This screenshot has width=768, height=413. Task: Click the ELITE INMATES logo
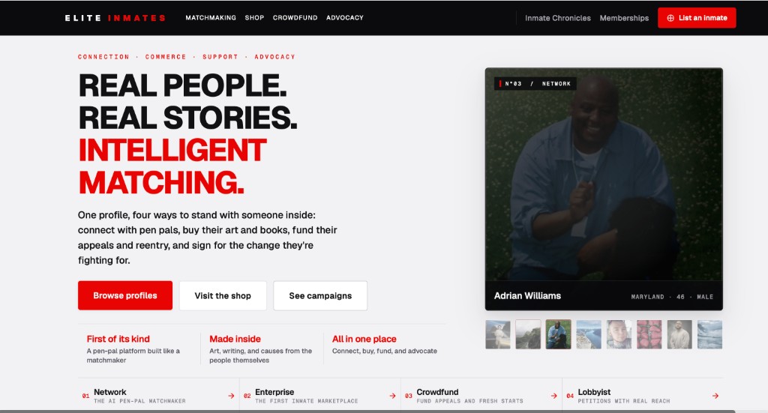pyautogui.click(x=115, y=18)
